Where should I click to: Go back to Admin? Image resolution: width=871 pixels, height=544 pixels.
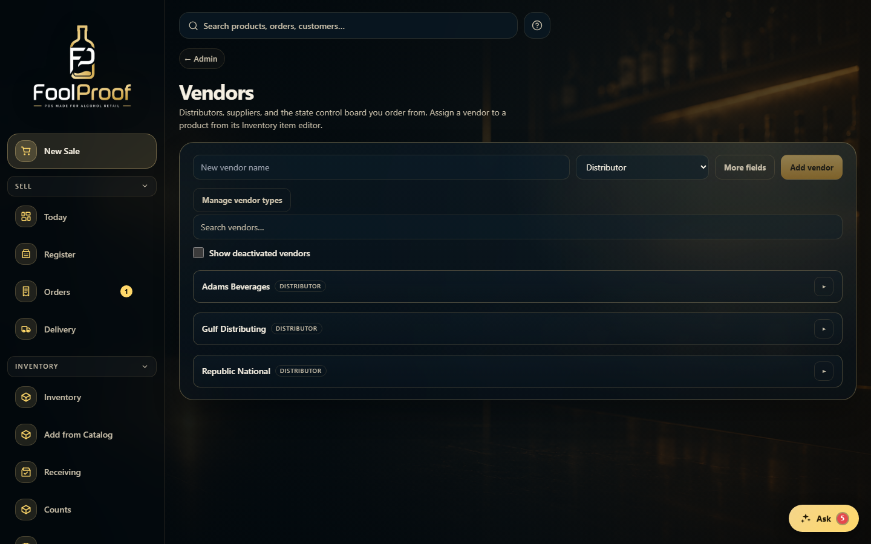tap(202, 59)
